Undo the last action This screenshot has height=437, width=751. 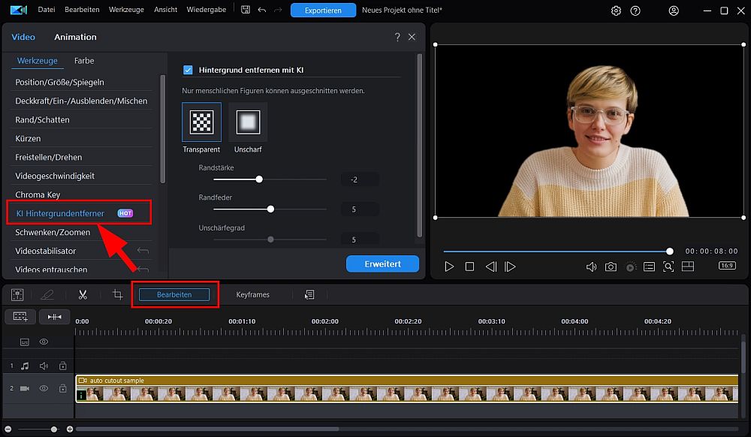[261, 11]
